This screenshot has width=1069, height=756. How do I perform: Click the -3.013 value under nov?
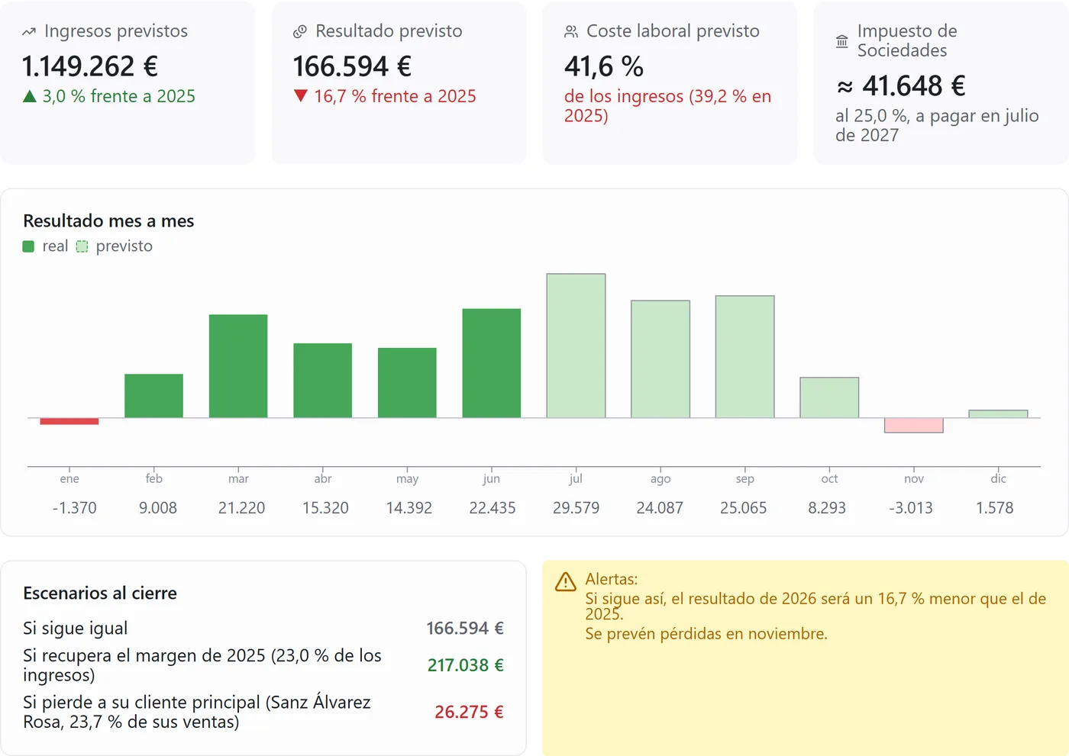911,508
